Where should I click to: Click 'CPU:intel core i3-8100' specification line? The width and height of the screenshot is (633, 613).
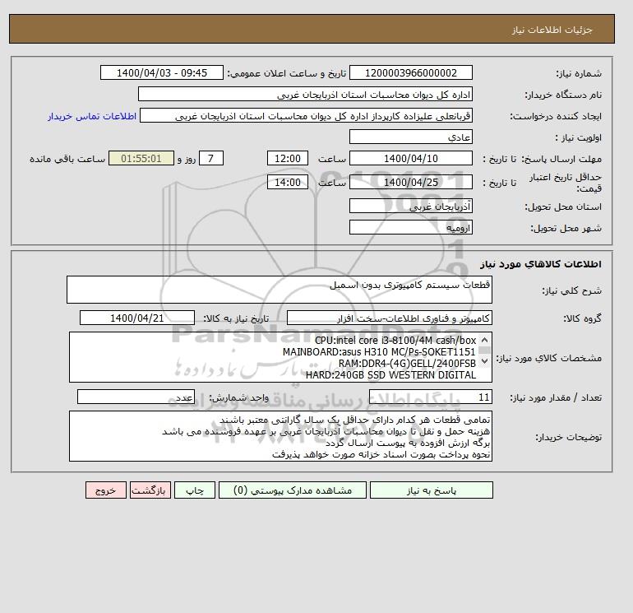coord(395,341)
